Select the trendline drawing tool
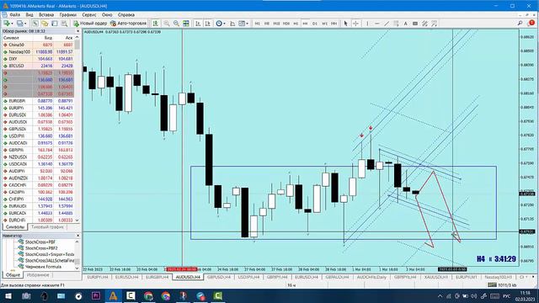 tap(387, 24)
